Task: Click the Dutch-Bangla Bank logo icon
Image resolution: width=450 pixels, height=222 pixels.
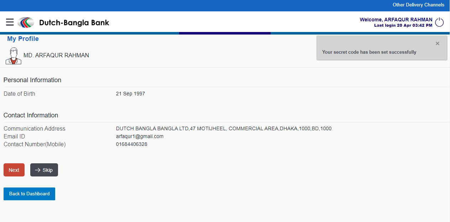Action: pos(26,22)
